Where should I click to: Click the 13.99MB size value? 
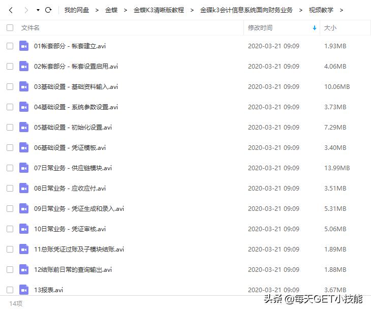337,168
